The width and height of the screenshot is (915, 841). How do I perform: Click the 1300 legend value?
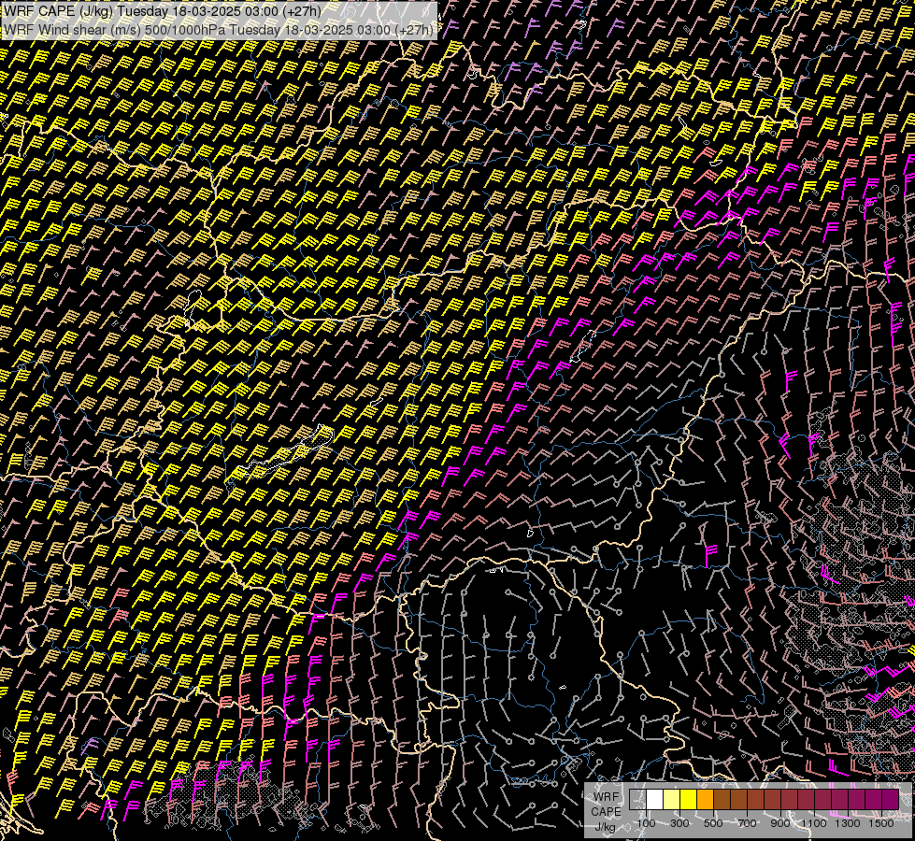coord(848,823)
